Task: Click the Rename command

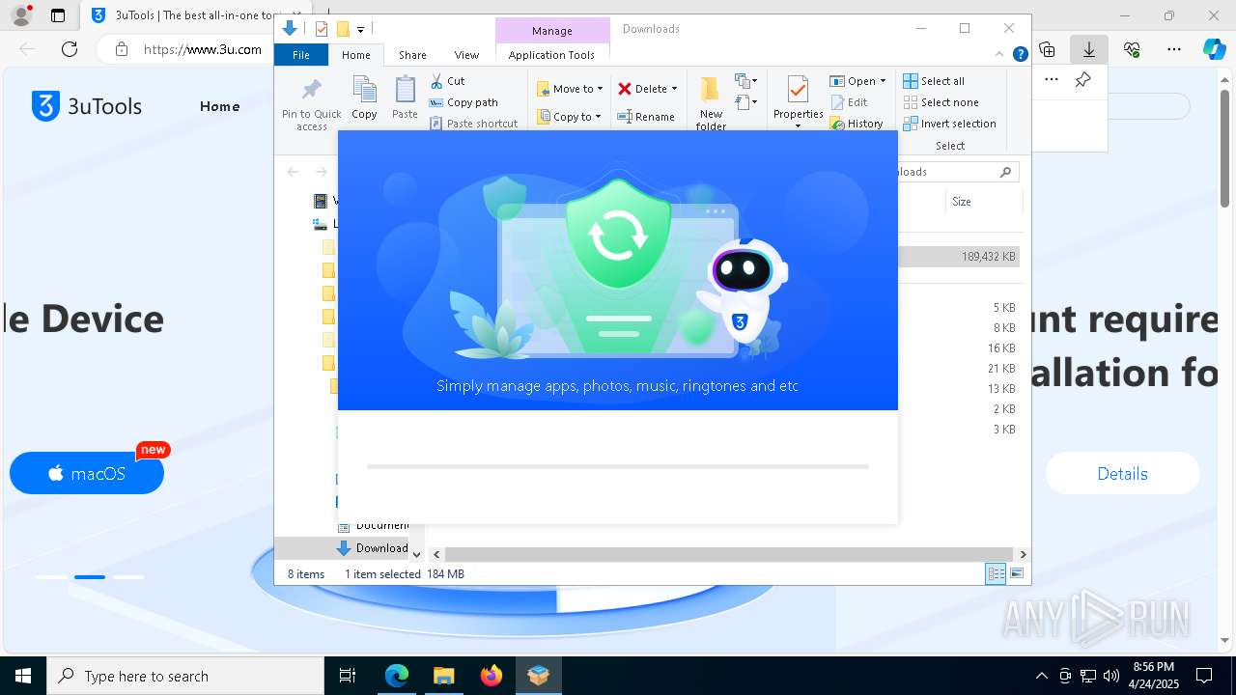Action: click(x=646, y=117)
